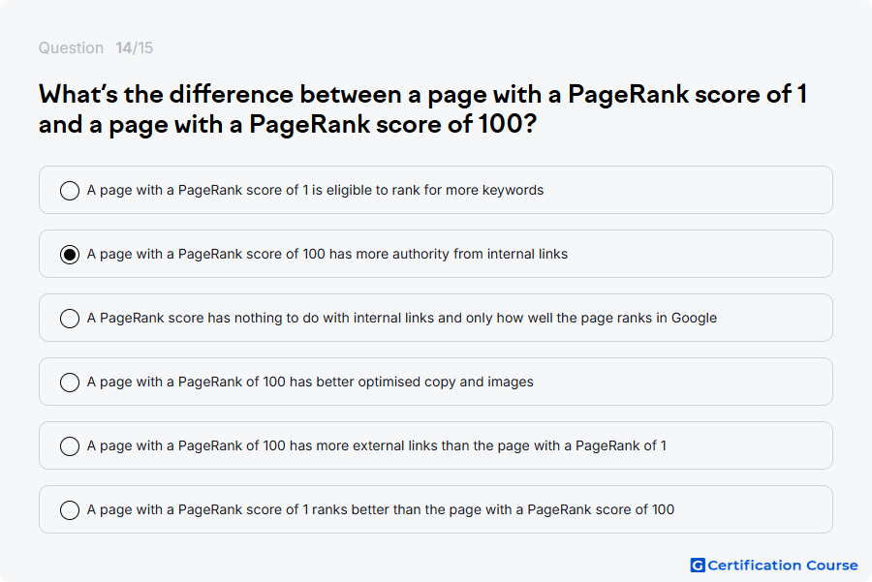Select radio for 'nothing to do with internal links'
Image resolution: width=872 pixels, height=582 pixels.
[70, 318]
